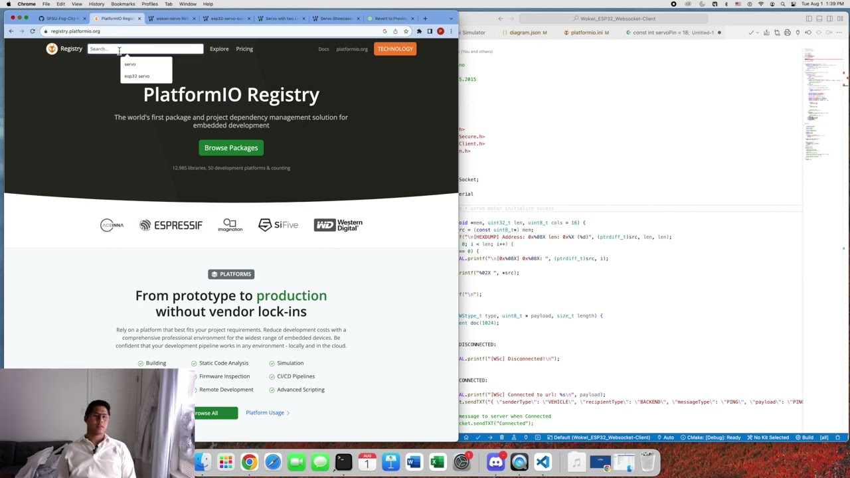Click the serial monitor plug icon in status bar
The width and height of the screenshot is (850, 478).
click(526, 438)
